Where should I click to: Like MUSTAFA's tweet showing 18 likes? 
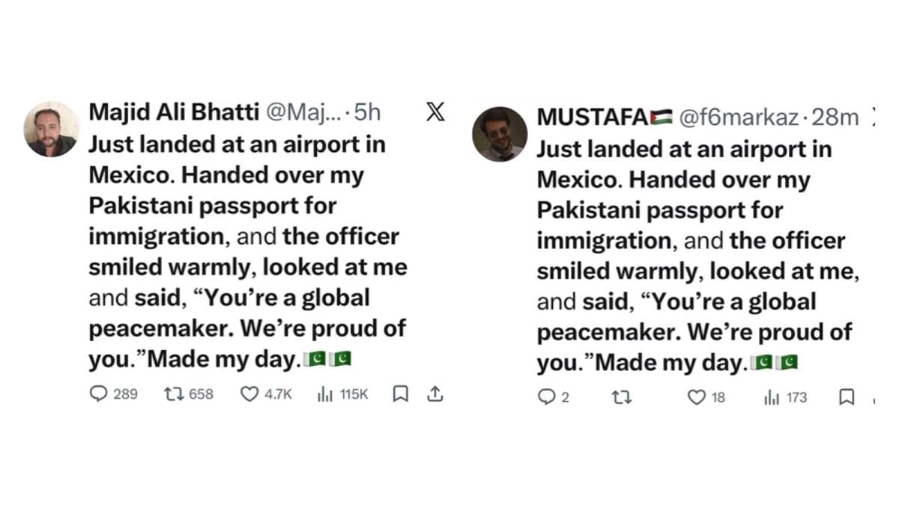696,397
